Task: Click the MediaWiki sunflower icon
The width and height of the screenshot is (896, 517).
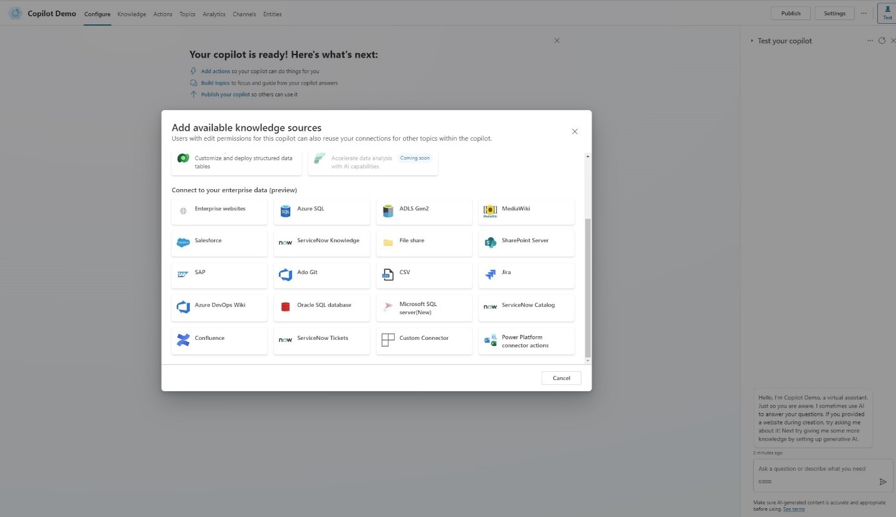Action: (490, 212)
